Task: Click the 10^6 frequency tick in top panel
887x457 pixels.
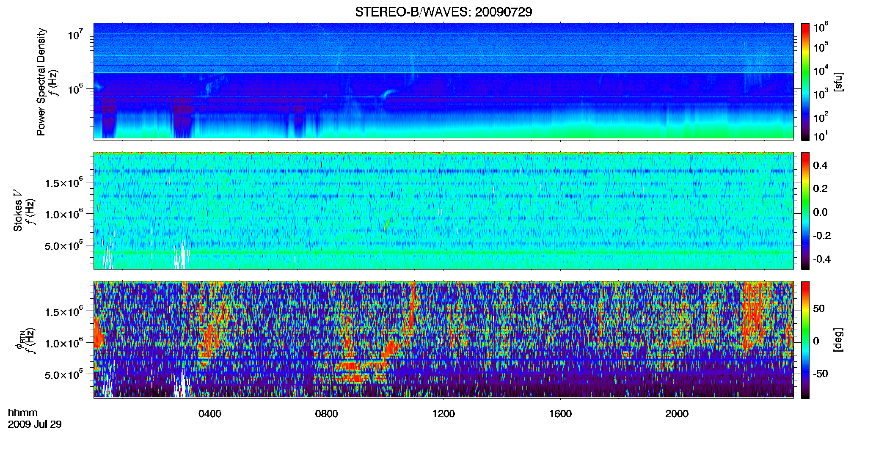Action: (x=76, y=89)
